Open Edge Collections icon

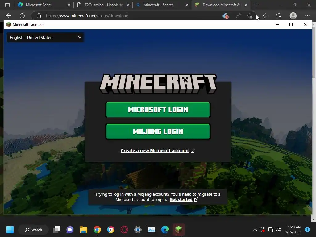(279, 16)
